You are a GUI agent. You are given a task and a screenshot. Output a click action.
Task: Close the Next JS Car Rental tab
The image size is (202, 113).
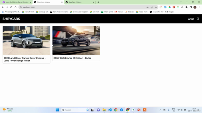pyautogui.click(x=31, y=2)
